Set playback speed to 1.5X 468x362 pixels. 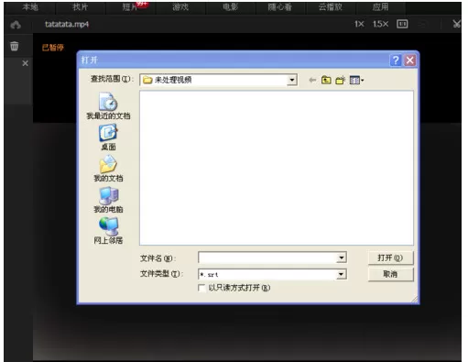tap(380, 24)
